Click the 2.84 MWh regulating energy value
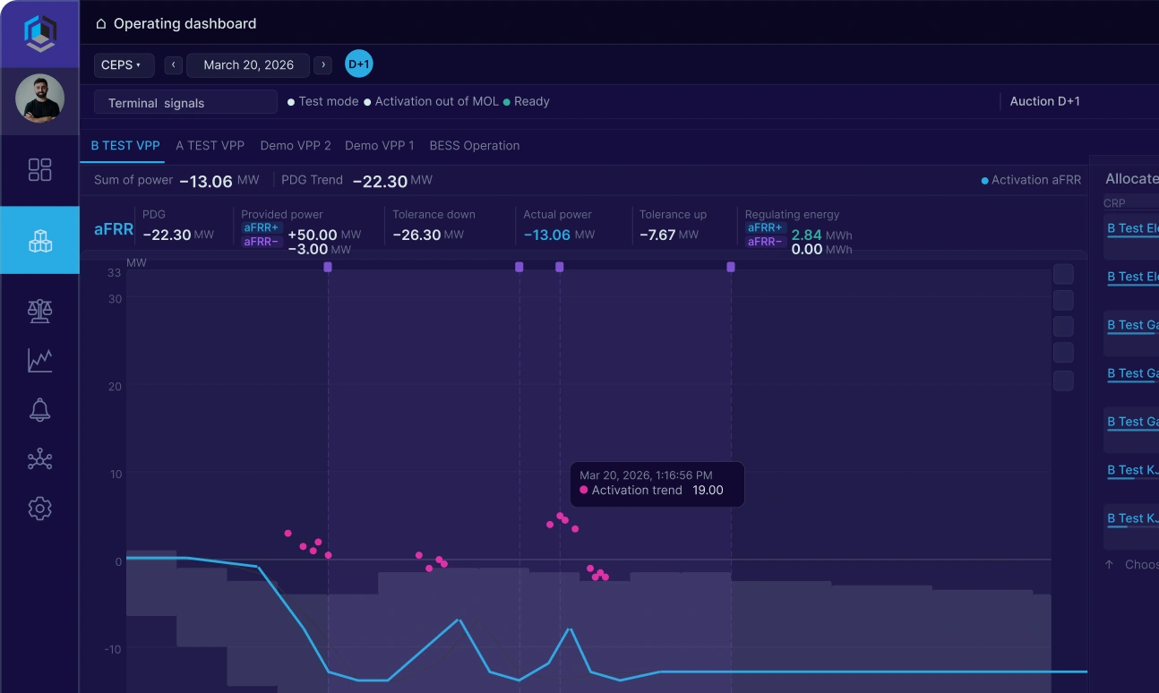Viewport: 1159px width, 693px height. [821, 235]
